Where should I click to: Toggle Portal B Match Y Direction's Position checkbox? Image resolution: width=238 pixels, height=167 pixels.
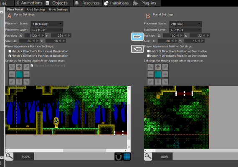(149, 56)
